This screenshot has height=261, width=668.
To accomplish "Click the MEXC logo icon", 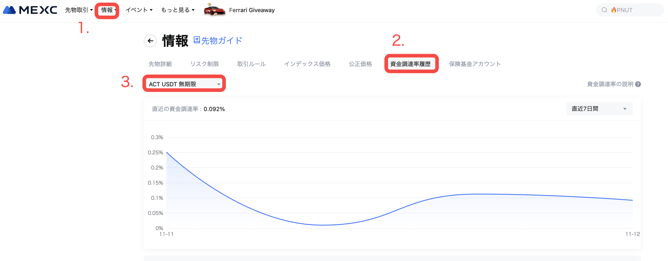I will (10, 10).
